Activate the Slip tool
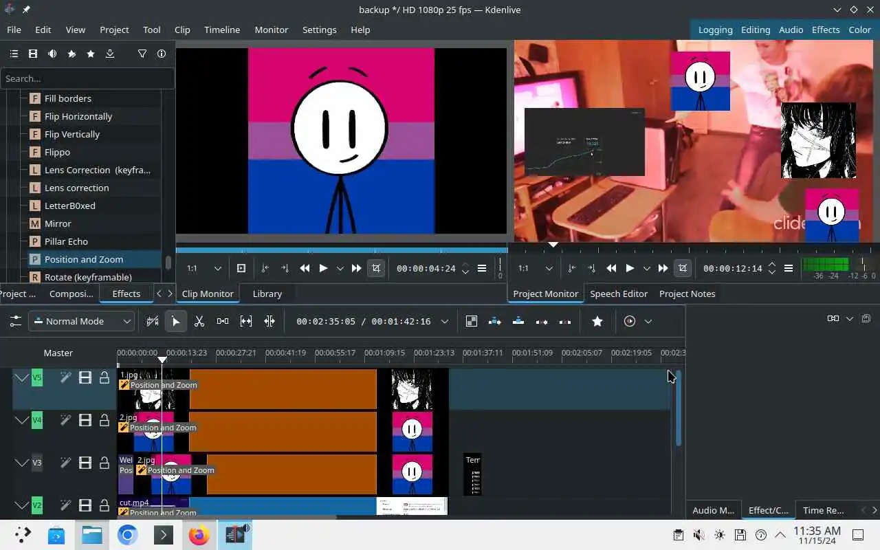 [x=246, y=321]
